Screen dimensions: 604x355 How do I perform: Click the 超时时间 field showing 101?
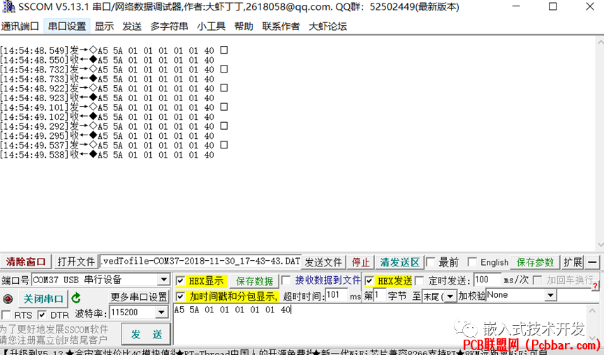[x=337, y=296]
